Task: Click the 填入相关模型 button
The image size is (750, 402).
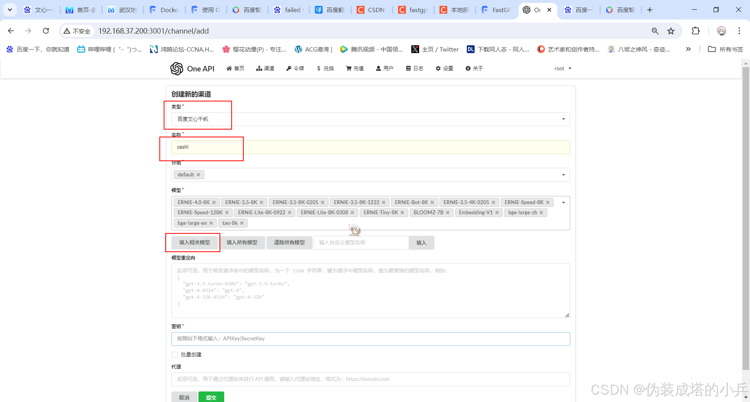Action: pos(195,243)
